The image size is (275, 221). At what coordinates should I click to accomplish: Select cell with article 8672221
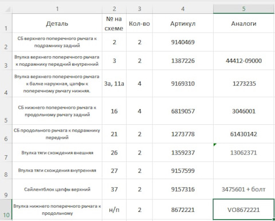183,210
